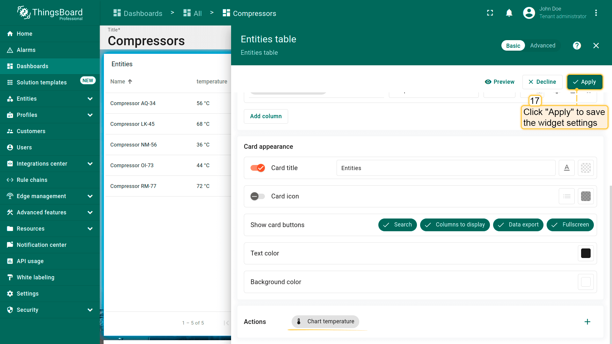Go to the Alarms menu item
Image resolution: width=612 pixels, height=344 pixels.
pyautogui.click(x=26, y=50)
